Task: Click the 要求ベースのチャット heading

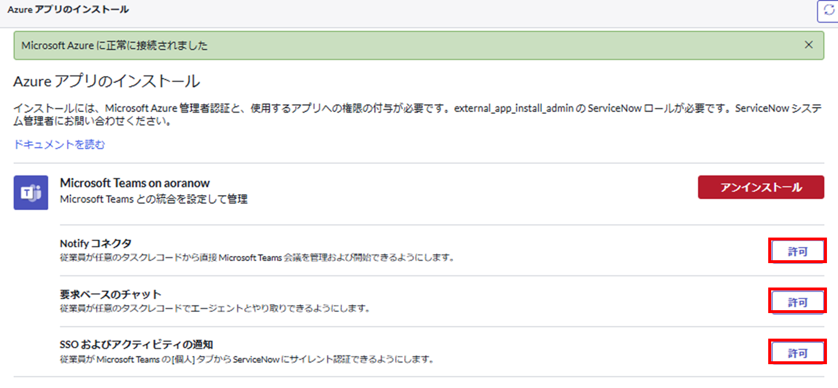Action: pyautogui.click(x=110, y=294)
